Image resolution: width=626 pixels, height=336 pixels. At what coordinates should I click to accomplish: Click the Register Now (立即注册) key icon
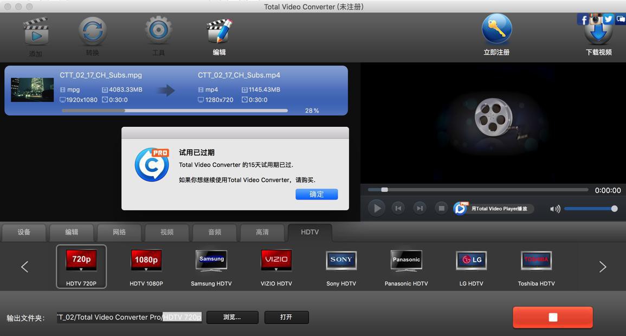[496, 29]
